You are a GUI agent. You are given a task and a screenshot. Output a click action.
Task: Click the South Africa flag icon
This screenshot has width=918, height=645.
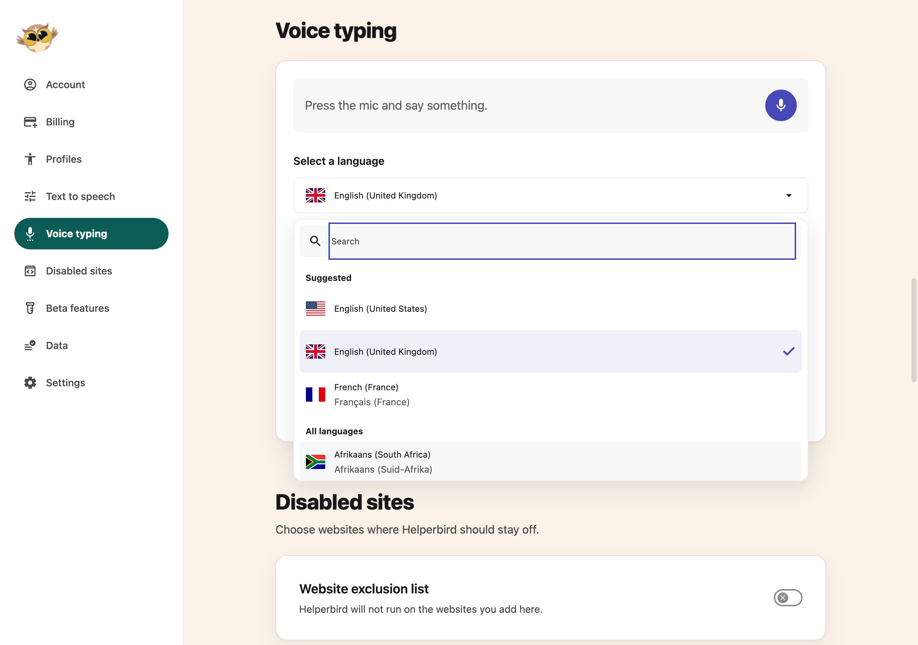(316, 462)
